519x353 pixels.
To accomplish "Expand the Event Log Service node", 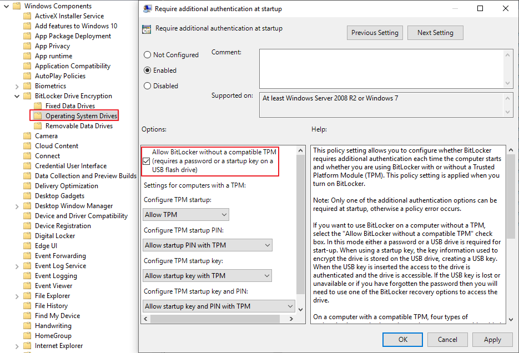I will [x=17, y=266].
